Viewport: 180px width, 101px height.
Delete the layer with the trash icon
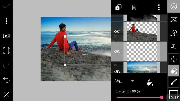[x=134, y=7]
